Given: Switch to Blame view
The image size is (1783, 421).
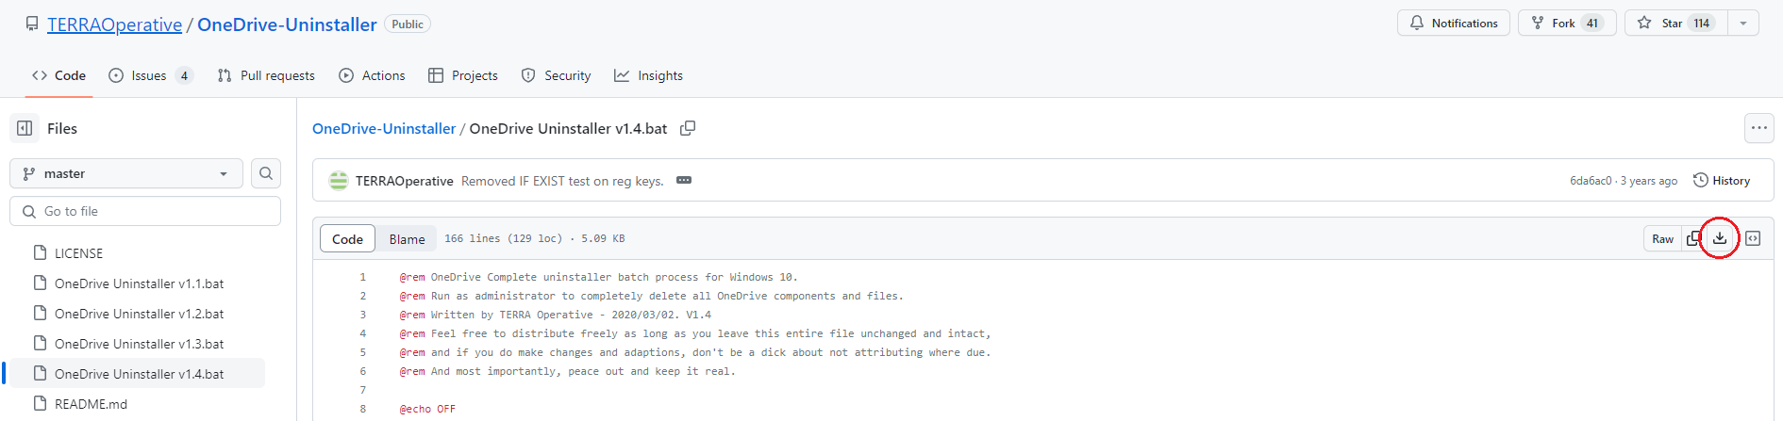Looking at the screenshot, I should [x=407, y=239].
